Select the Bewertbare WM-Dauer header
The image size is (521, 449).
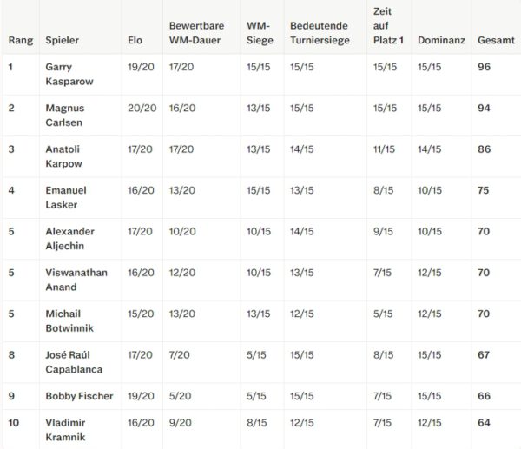pos(197,33)
